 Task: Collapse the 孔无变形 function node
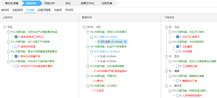[88, 86]
